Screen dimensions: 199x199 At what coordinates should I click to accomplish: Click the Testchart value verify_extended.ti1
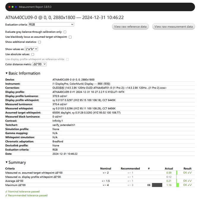coord(64,125)
